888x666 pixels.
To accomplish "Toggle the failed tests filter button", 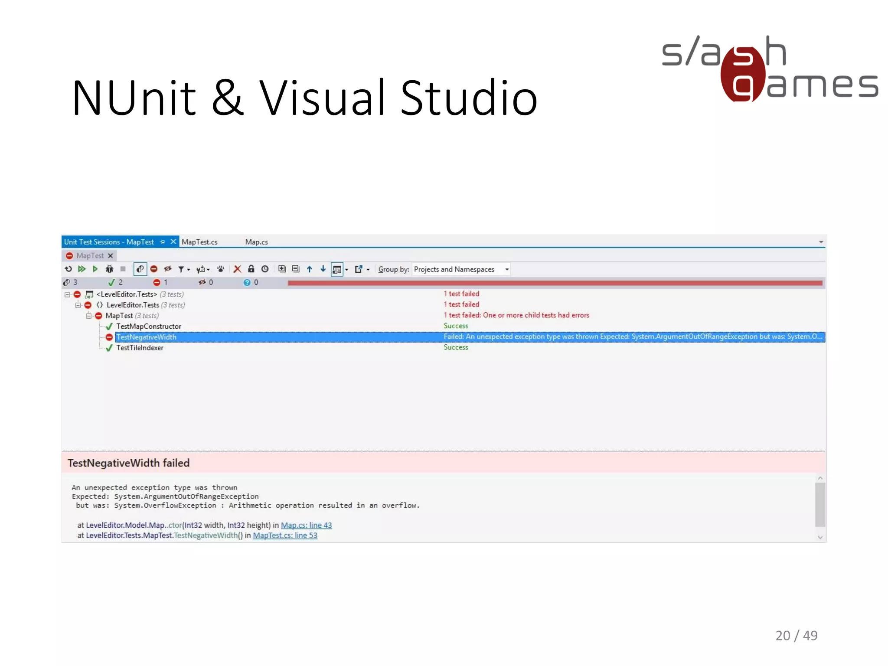I will [x=154, y=269].
